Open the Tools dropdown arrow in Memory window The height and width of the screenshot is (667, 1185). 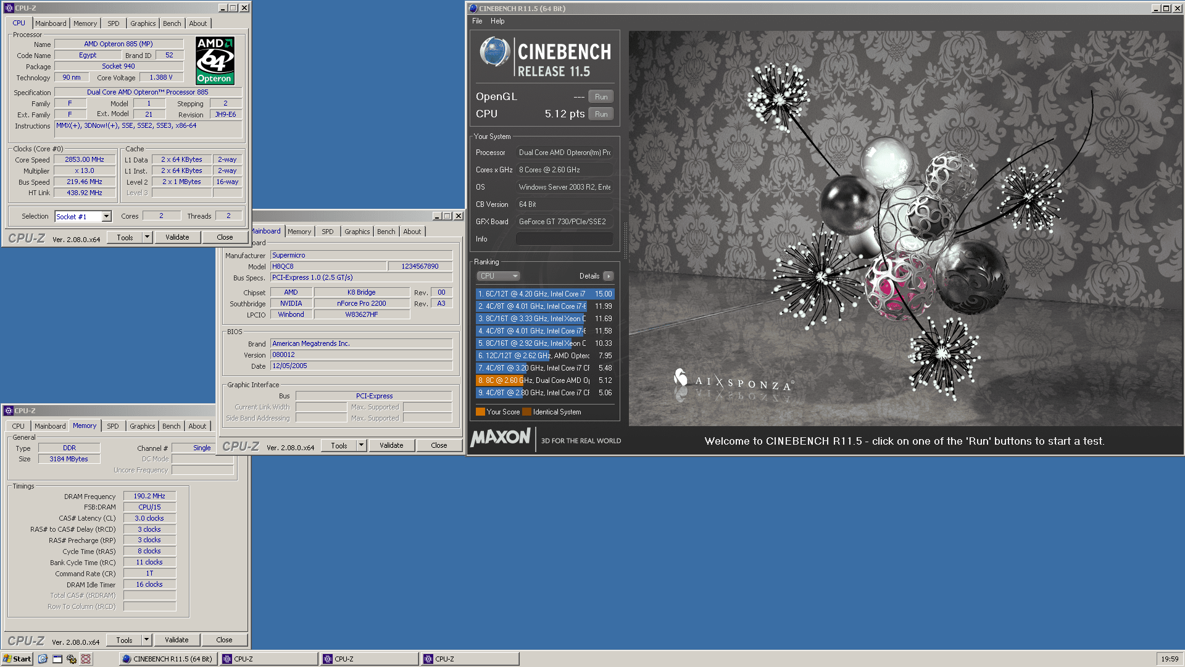146,640
